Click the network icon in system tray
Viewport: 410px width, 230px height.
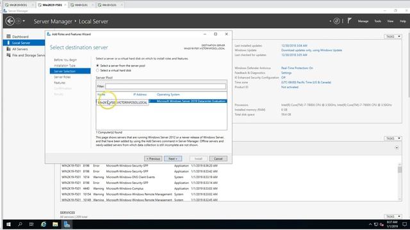(x=376, y=224)
